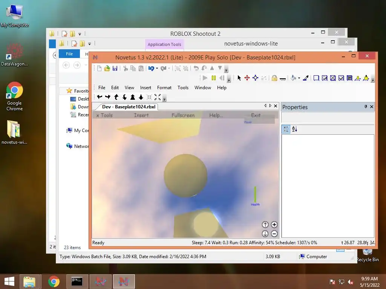Toggle Alphabetical sort in Properties panel
The width and height of the screenshot is (386, 289).
[294, 129]
